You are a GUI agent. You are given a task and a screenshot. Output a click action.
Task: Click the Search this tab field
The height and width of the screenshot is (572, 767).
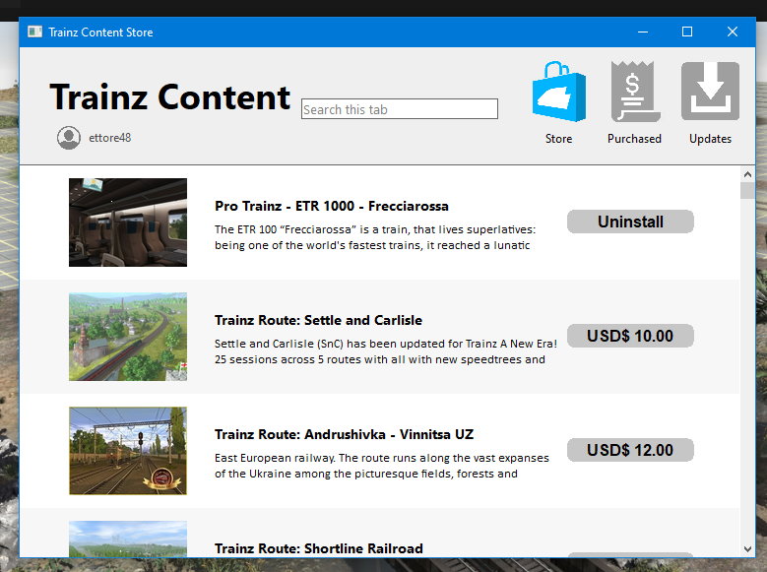pos(399,109)
